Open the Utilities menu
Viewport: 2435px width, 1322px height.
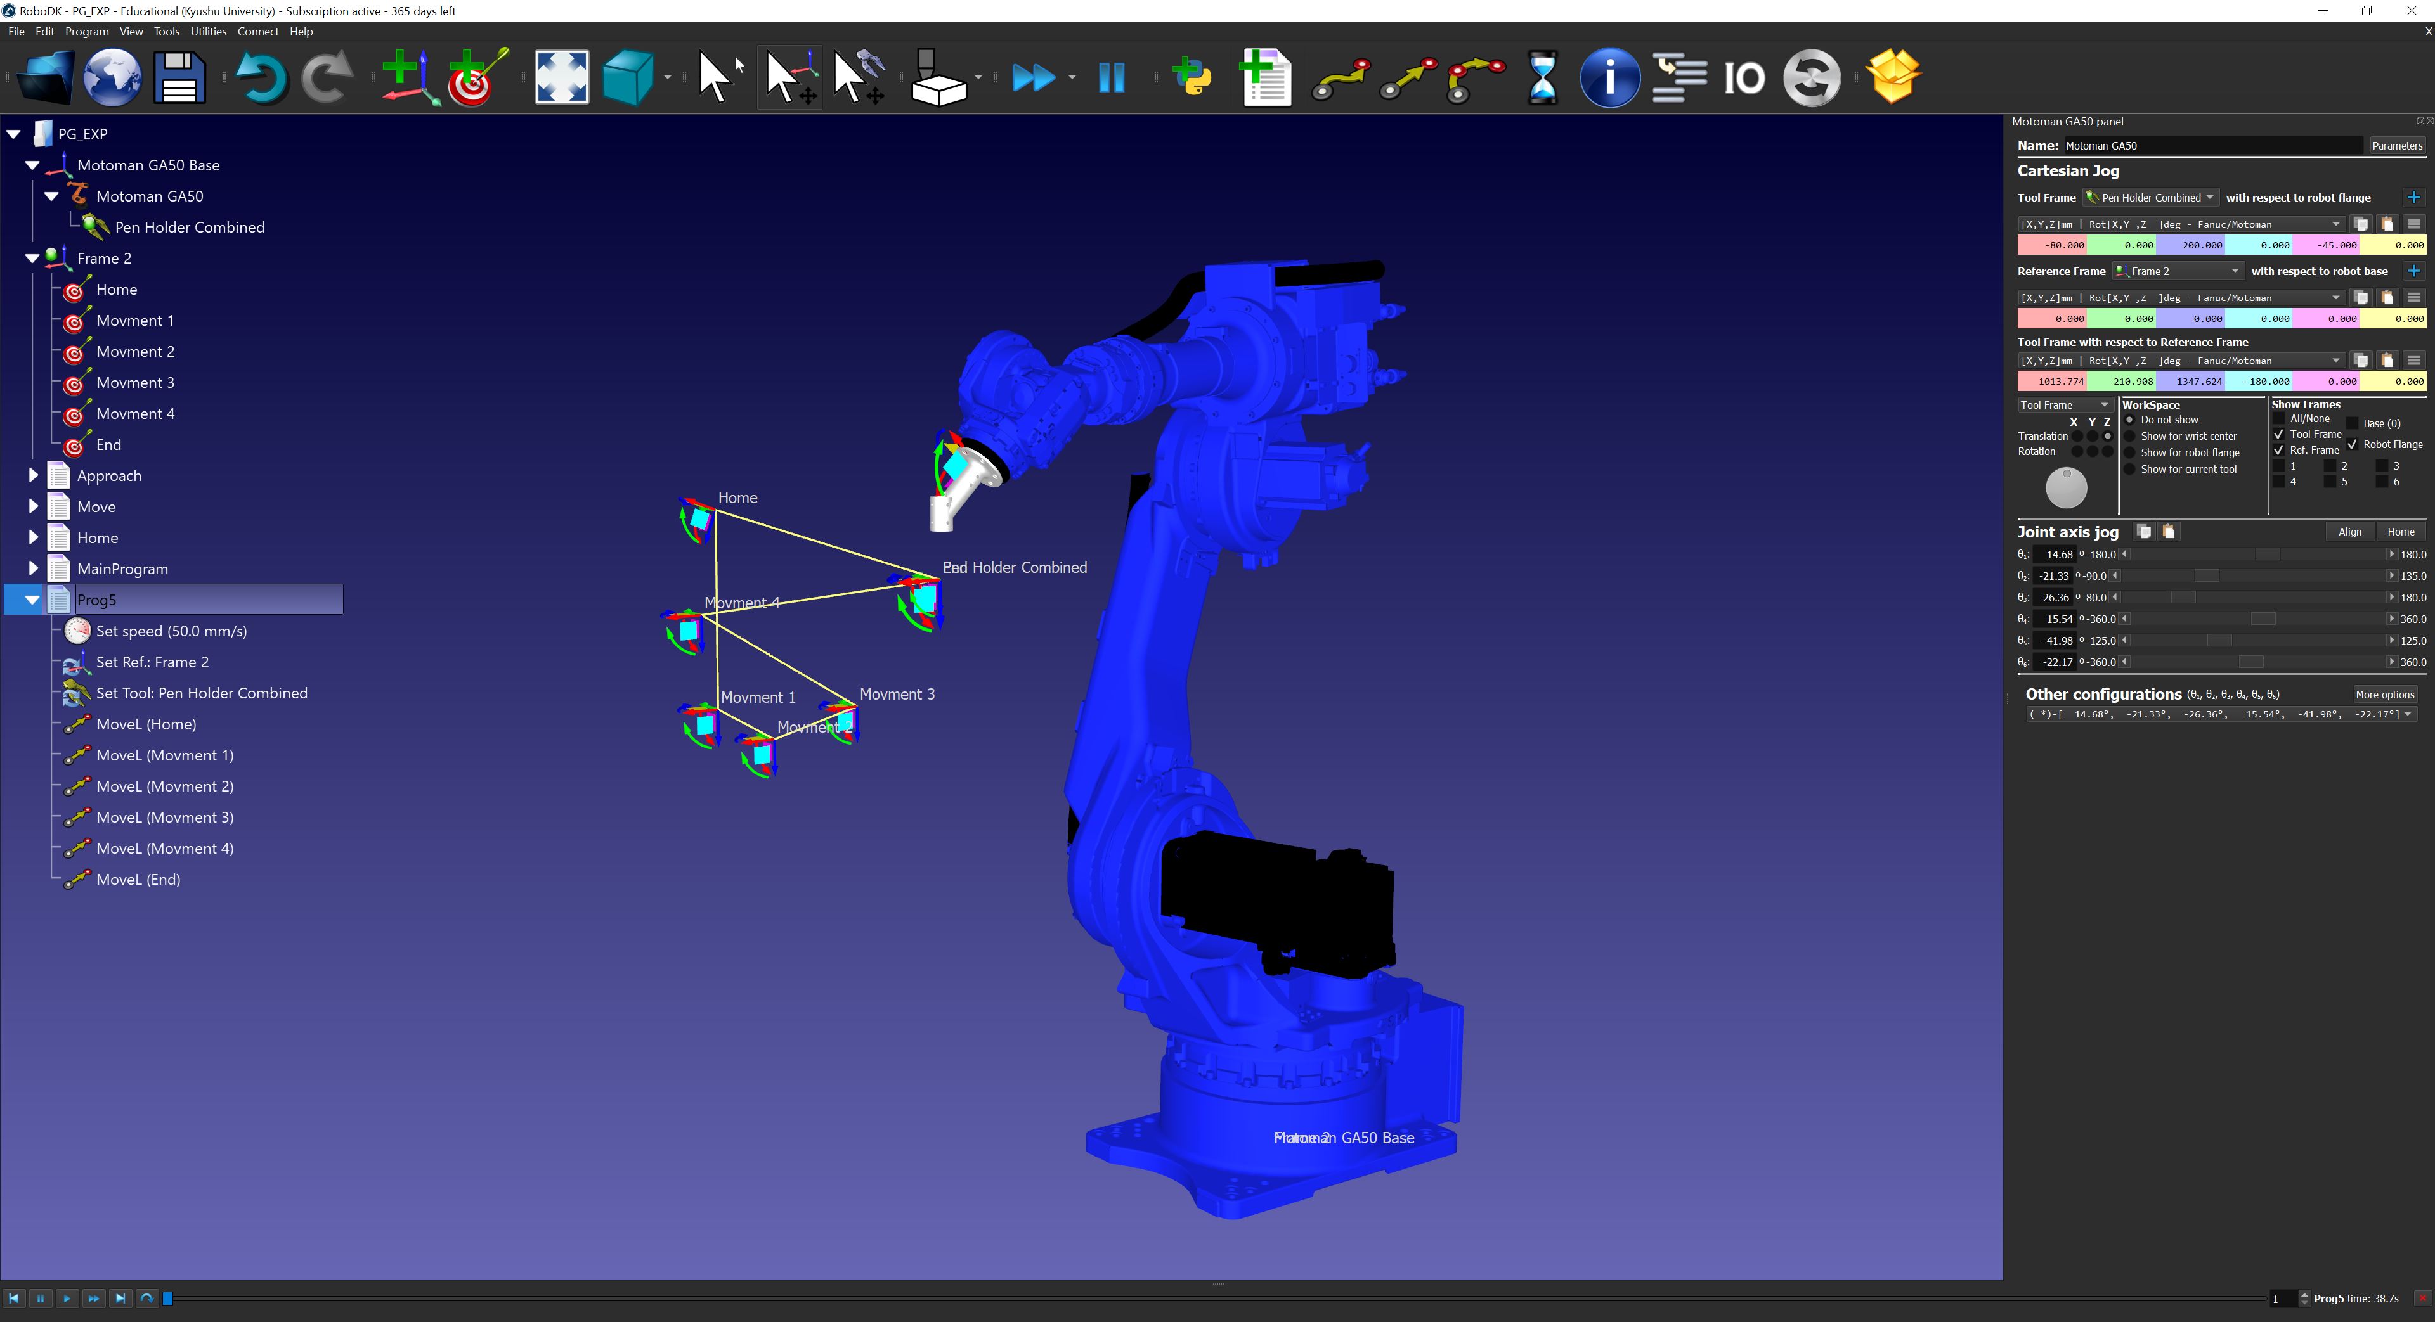tap(208, 31)
